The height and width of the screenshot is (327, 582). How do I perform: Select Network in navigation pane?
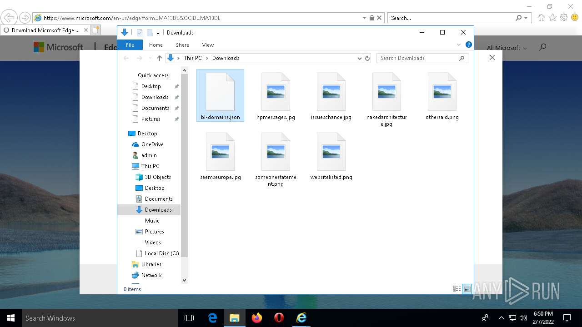(x=151, y=275)
